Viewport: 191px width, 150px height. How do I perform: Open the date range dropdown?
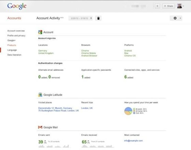pyautogui.click(x=81, y=18)
